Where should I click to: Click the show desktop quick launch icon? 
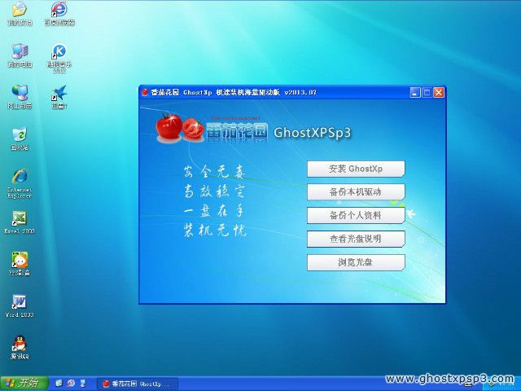coord(83,384)
